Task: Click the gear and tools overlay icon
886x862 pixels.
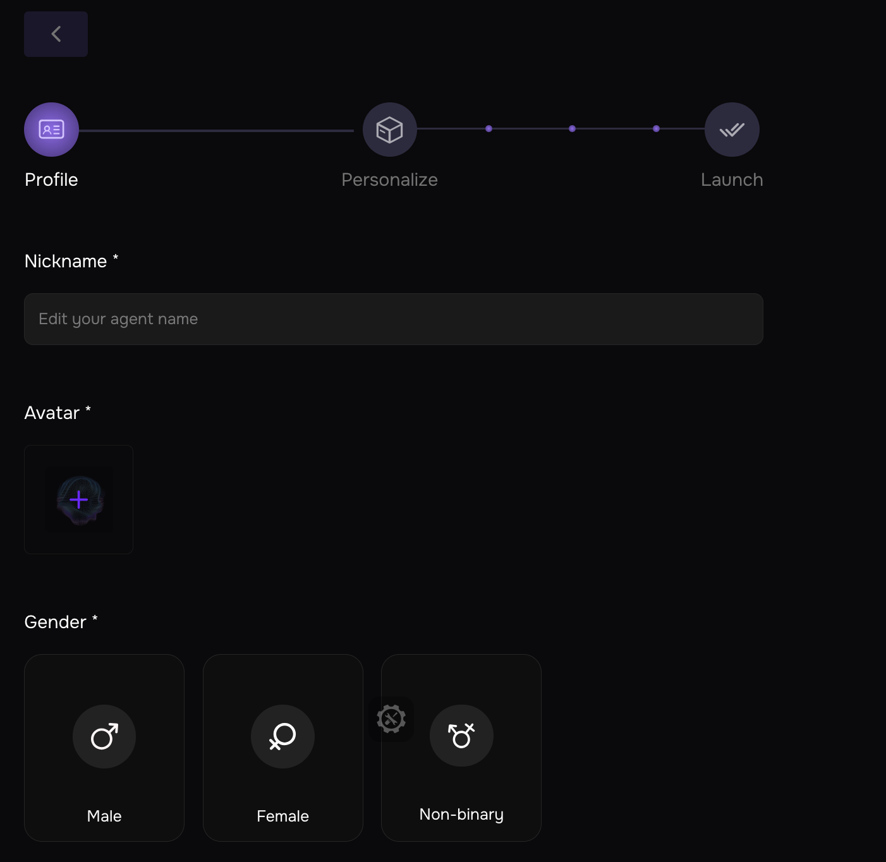Action: (x=391, y=719)
